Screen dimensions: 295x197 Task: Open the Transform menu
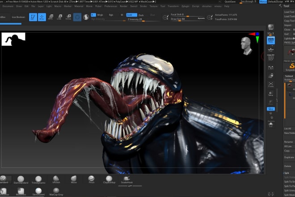(173, 6)
